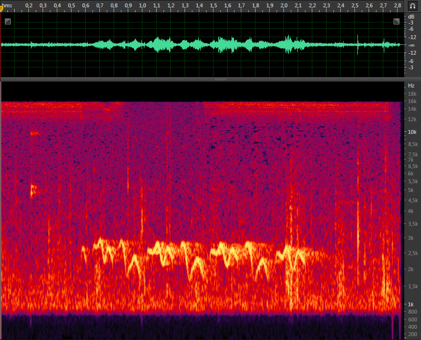Screen dimensions: 421x340
Task: Click the fade-in handle on waveform
Action: [8, 21]
